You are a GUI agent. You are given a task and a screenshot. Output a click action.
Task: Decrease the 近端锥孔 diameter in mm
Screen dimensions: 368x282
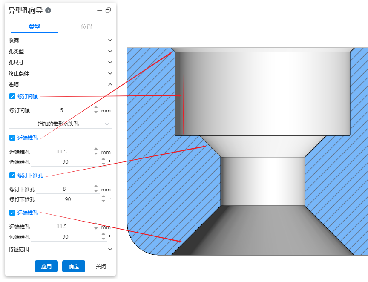[x=96, y=153]
